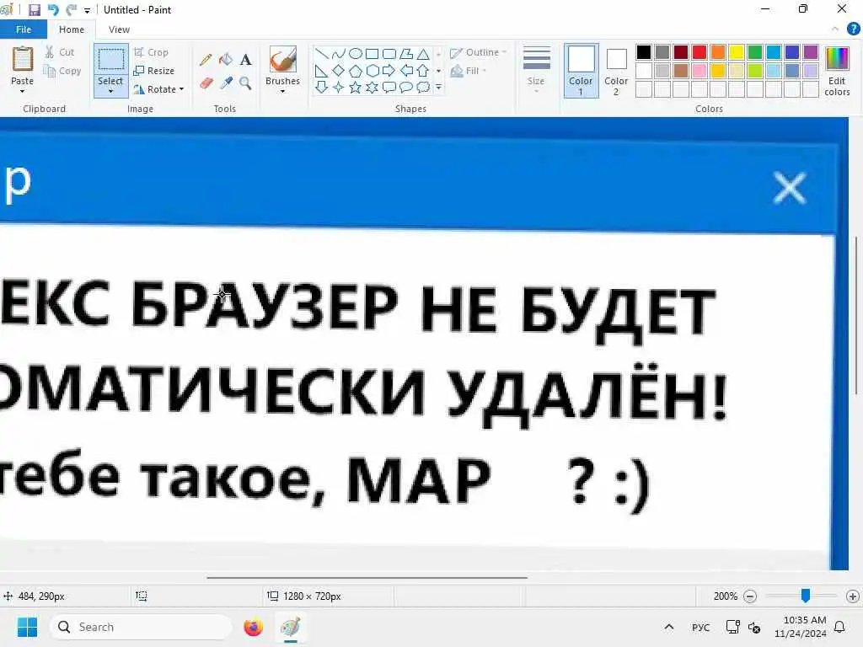Activate the Magnifier tool
Image resolution: width=863 pixels, height=647 pixels.
click(245, 83)
